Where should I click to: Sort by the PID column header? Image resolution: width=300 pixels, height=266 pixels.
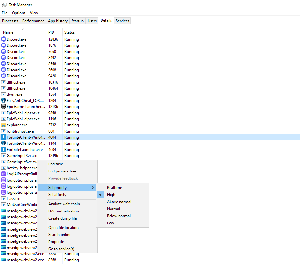pos(54,32)
